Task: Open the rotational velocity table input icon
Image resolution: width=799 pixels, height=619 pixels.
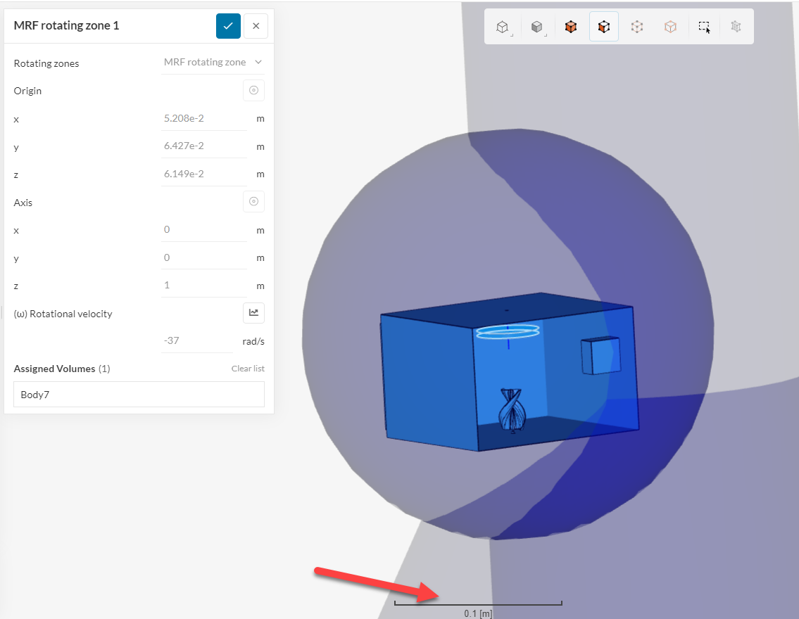Action: 253,313
